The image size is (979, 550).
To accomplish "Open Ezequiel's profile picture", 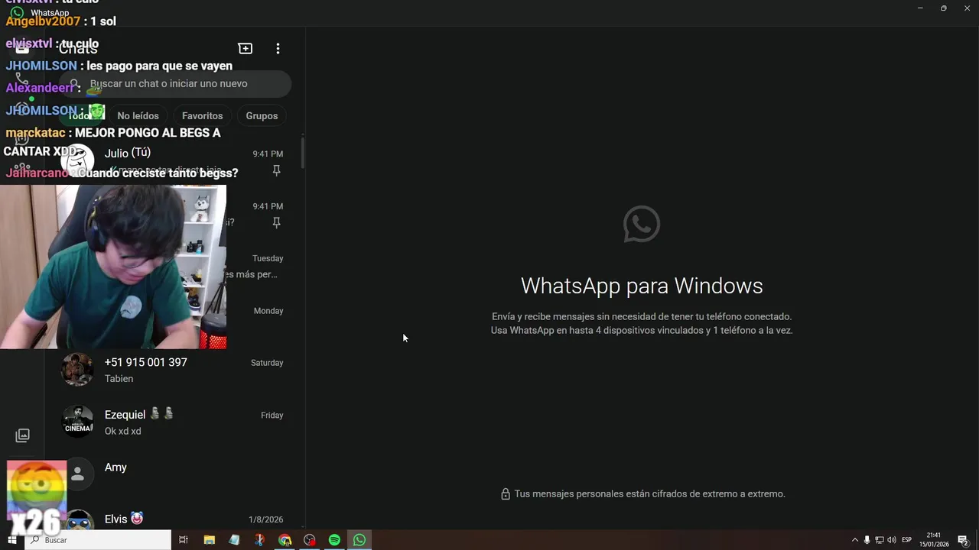I will tap(77, 422).
